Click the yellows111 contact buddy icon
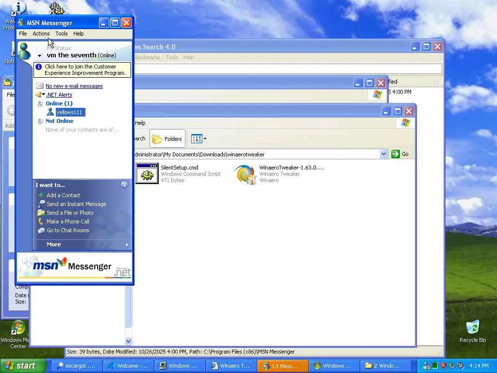497x373 pixels. click(50, 112)
